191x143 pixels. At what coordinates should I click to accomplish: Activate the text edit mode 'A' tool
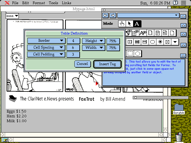[137, 24]
